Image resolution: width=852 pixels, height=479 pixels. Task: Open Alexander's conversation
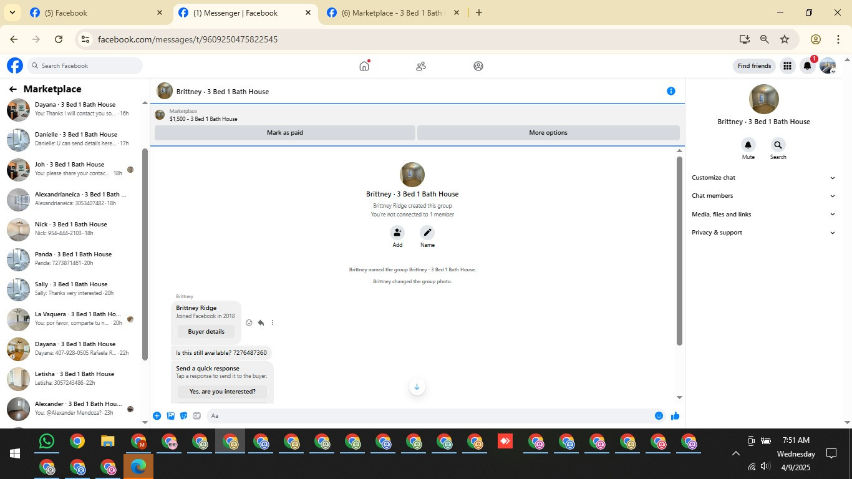coord(74,409)
